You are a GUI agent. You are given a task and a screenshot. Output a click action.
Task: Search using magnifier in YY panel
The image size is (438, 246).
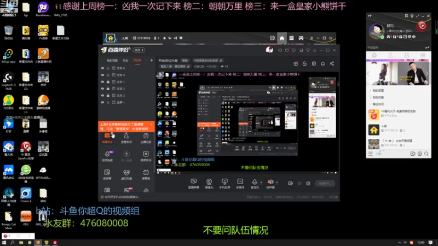point(427,154)
